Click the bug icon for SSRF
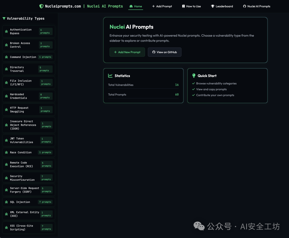The height and width of the screenshot is (238, 289). [x=6, y=190]
